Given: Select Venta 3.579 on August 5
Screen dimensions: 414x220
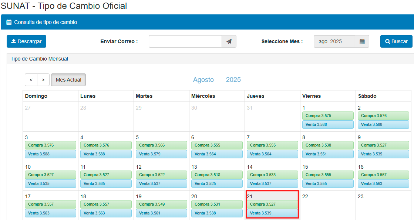Looking at the screenshot, I should (161, 154).
